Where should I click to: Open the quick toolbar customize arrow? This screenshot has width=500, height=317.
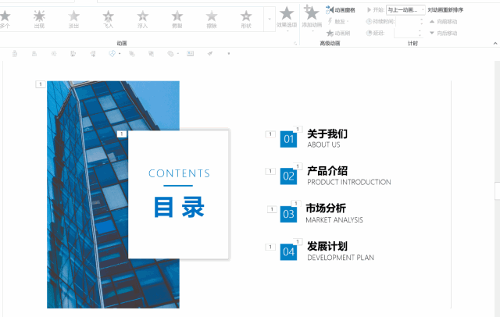(229, 54)
